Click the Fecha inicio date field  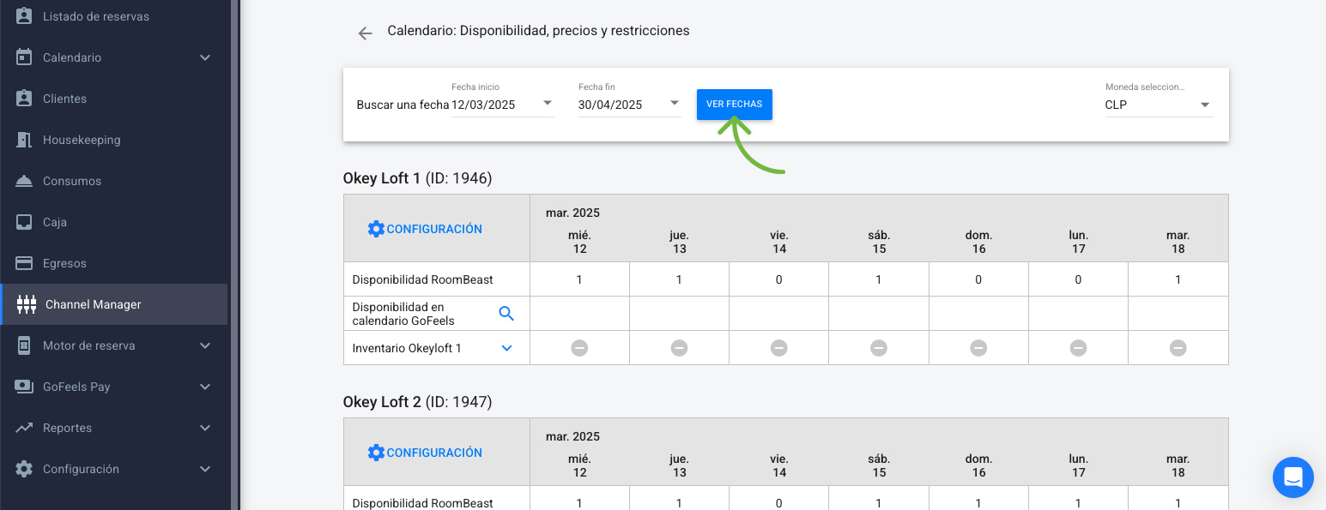503,105
